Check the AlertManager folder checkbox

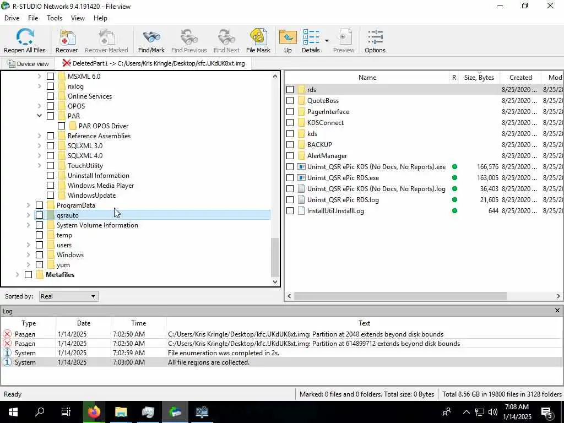click(x=290, y=156)
